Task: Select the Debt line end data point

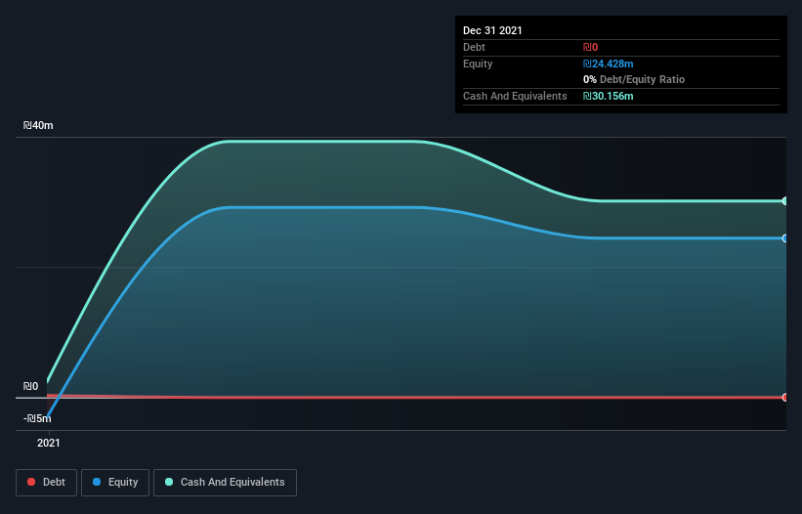Action: 784,398
